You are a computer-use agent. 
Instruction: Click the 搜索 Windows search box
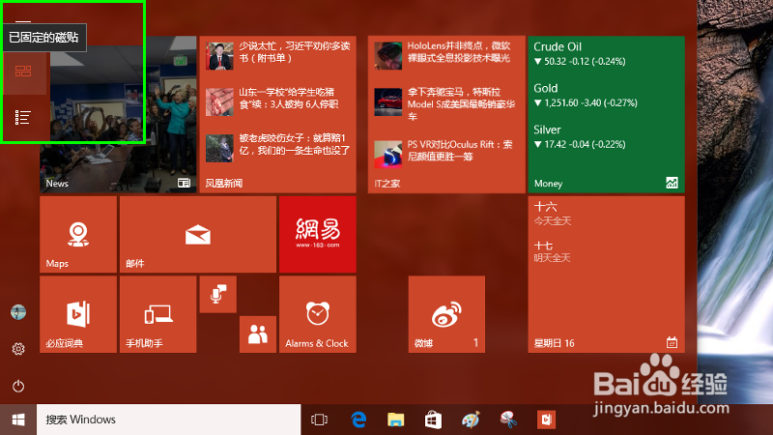[x=168, y=420]
